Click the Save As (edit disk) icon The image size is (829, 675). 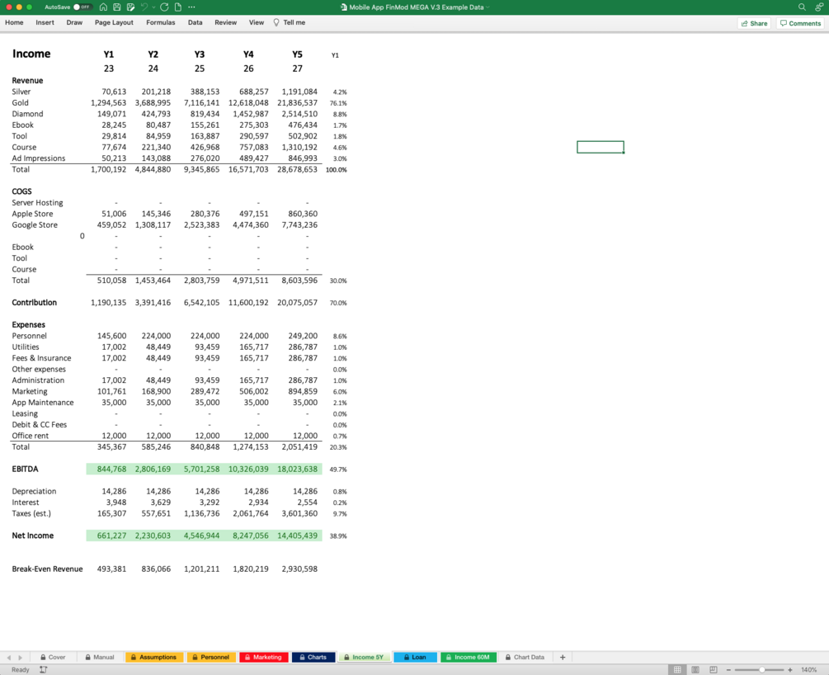tap(130, 7)
